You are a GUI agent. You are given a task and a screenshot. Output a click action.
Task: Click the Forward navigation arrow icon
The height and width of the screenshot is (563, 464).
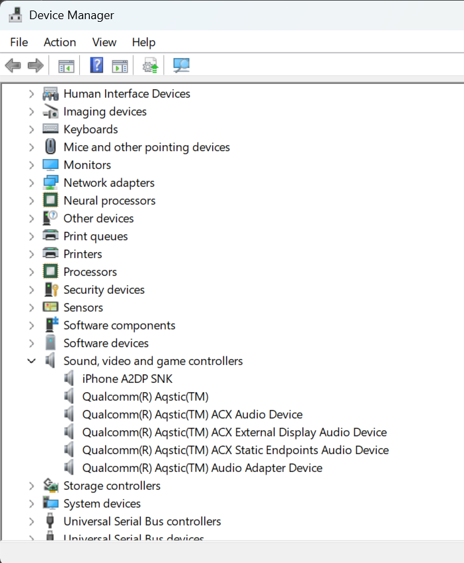34,65
